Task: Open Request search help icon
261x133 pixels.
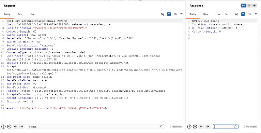Action: 3,127
